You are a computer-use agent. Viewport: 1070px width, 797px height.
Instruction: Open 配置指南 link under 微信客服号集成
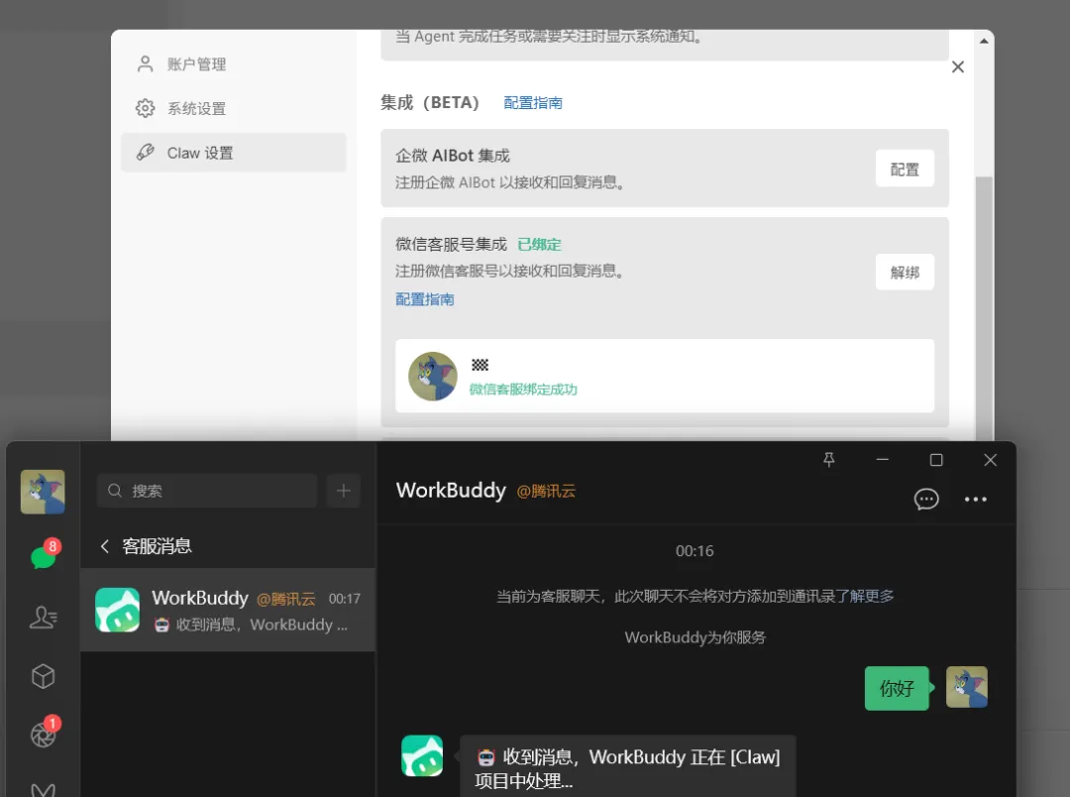click(424, 299)
